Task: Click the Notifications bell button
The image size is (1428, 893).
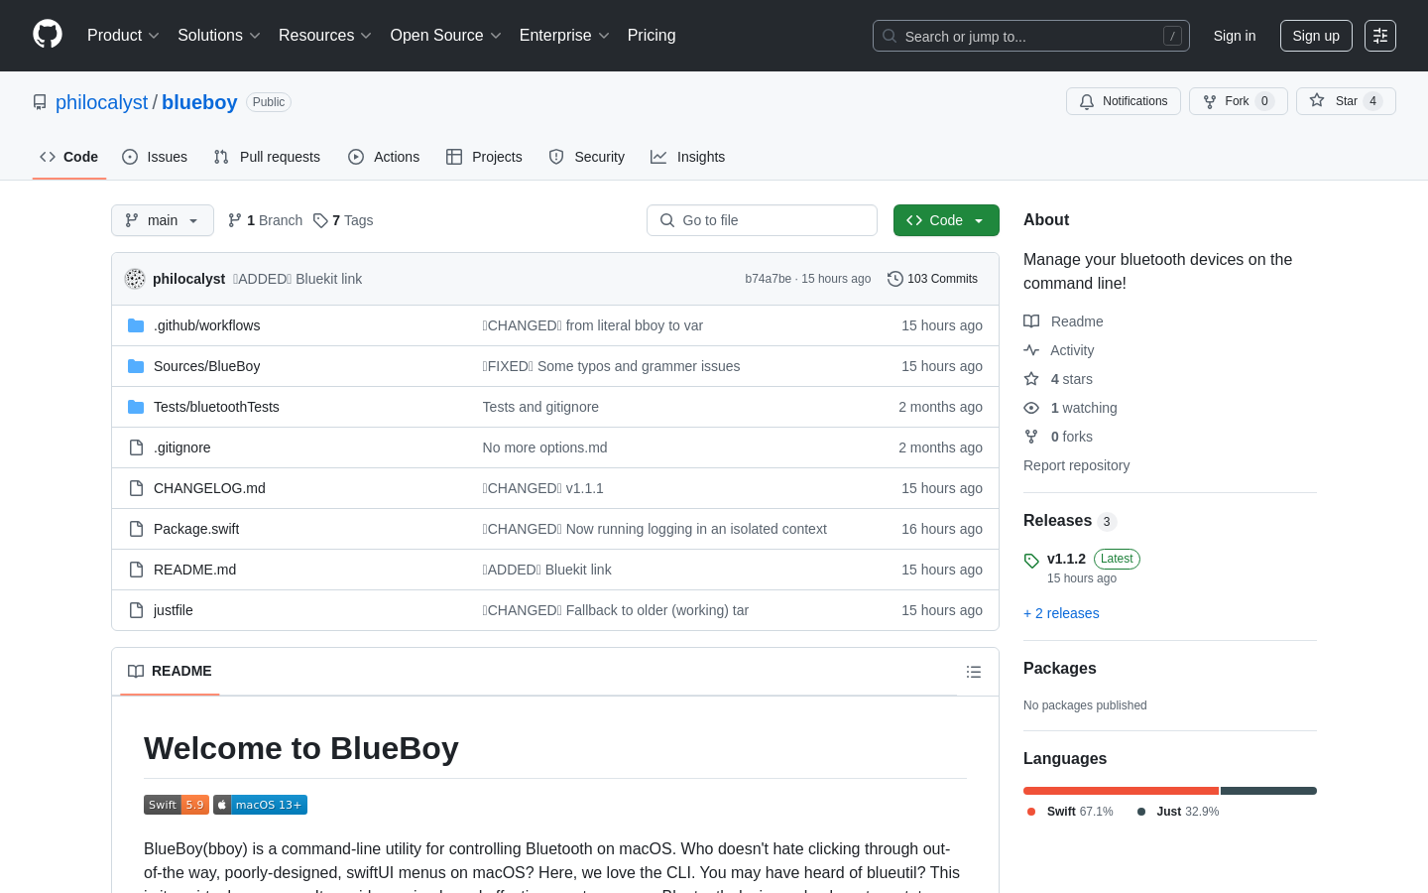Action: pyautogui.click(x=1124, y=101)
